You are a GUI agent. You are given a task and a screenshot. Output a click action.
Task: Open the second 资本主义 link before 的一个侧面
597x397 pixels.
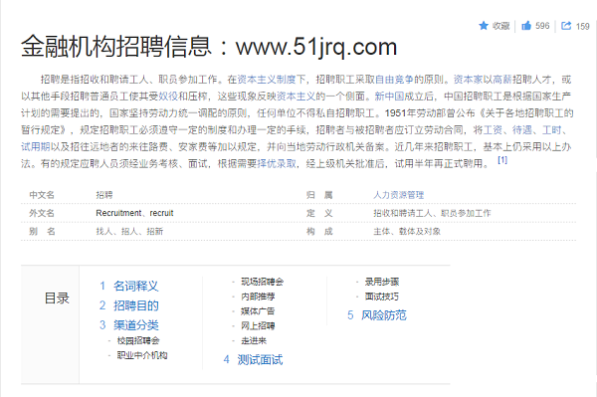(296, 97)
